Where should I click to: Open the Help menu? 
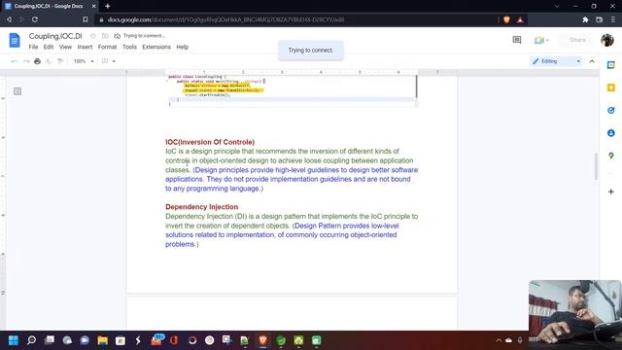[183, 47]
